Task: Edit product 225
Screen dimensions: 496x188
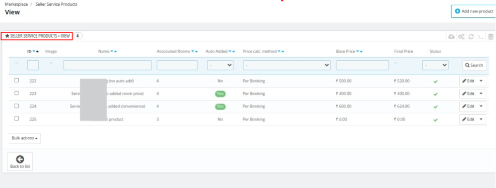Action: click(468, 120)
